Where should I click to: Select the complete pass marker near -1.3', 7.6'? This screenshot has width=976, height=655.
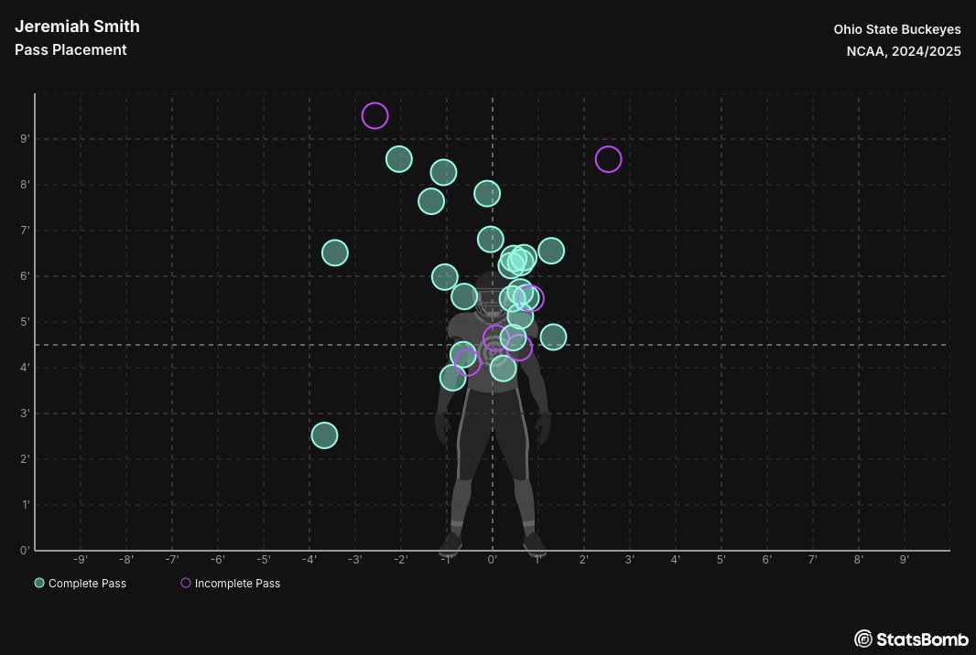pos(431,201)
